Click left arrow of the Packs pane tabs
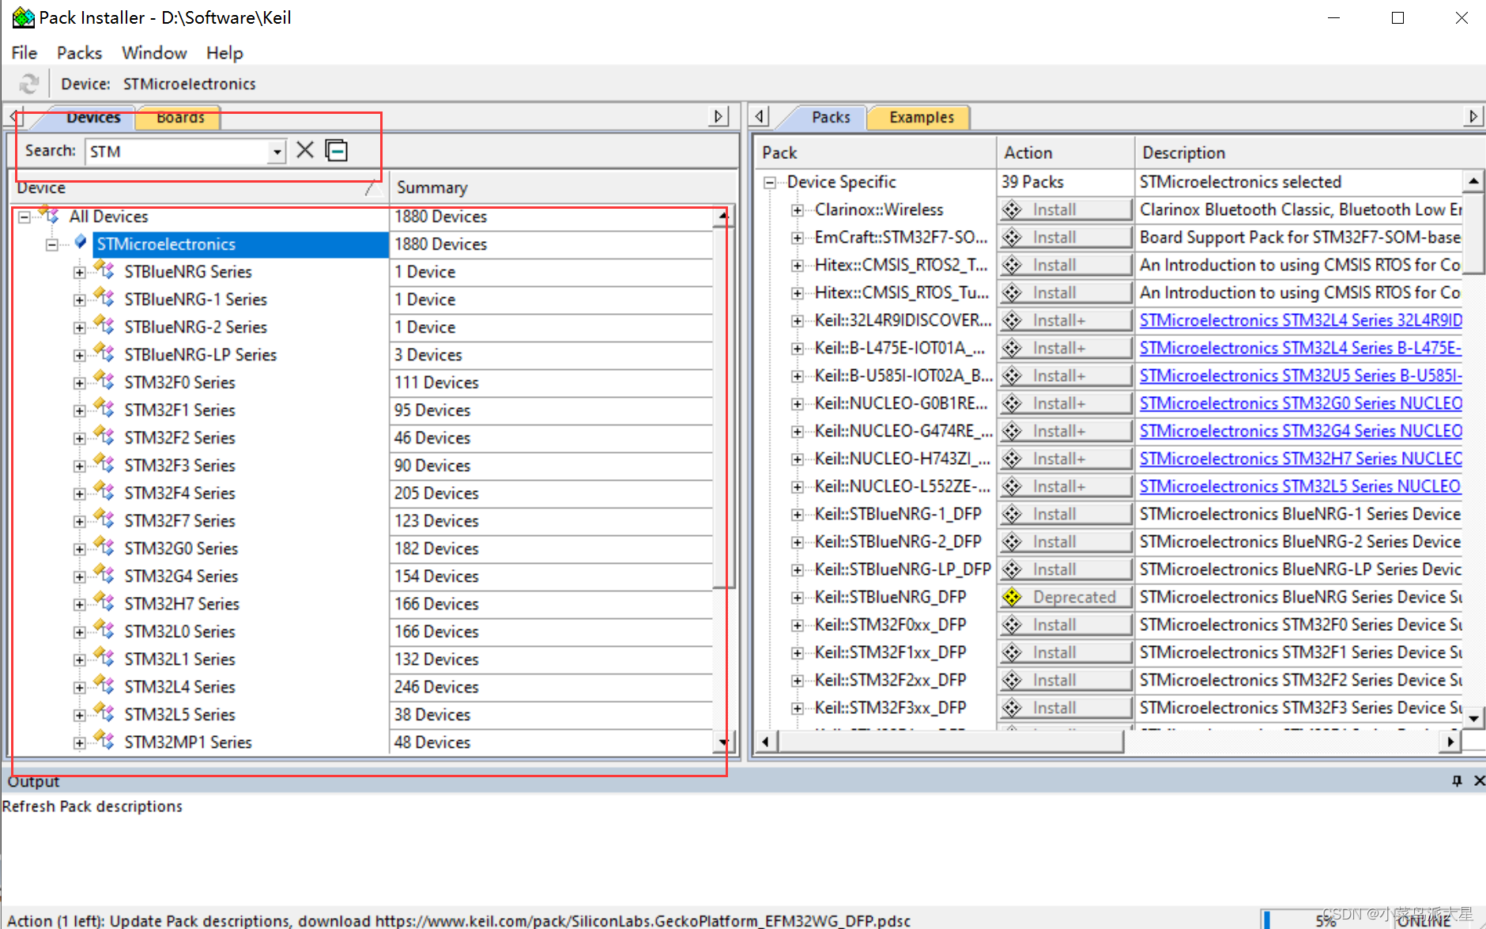1486x929 pixels. (760, 117)
